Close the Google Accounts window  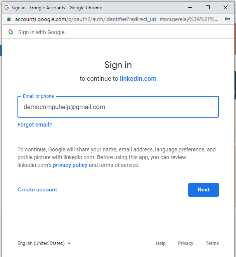coord(226,7)
